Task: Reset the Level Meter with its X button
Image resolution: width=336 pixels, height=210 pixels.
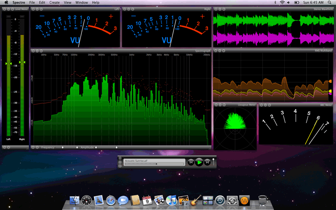Action: [8, 147]
